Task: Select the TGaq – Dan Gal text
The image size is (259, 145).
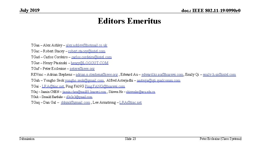Action: (44, 102)
